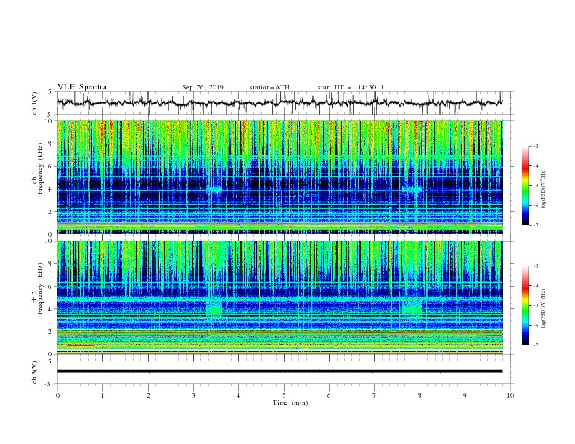Click the 'ch.1(V)' waveform axis label
Image resolution: width=575 pixels, height=444 pixels.
[35, 103]
